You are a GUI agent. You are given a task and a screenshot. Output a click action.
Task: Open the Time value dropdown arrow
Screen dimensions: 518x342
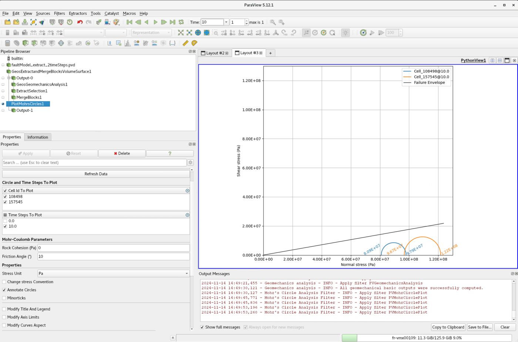tap(226, 22)
